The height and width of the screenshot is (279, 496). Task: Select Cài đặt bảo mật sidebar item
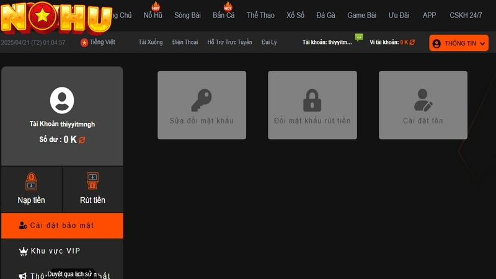coord(62,226)
